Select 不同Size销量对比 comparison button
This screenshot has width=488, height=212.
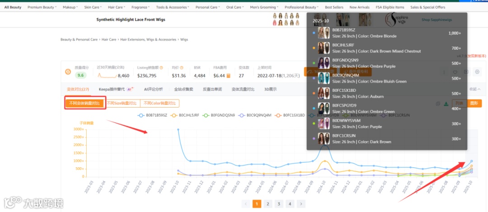coord(122,103)
